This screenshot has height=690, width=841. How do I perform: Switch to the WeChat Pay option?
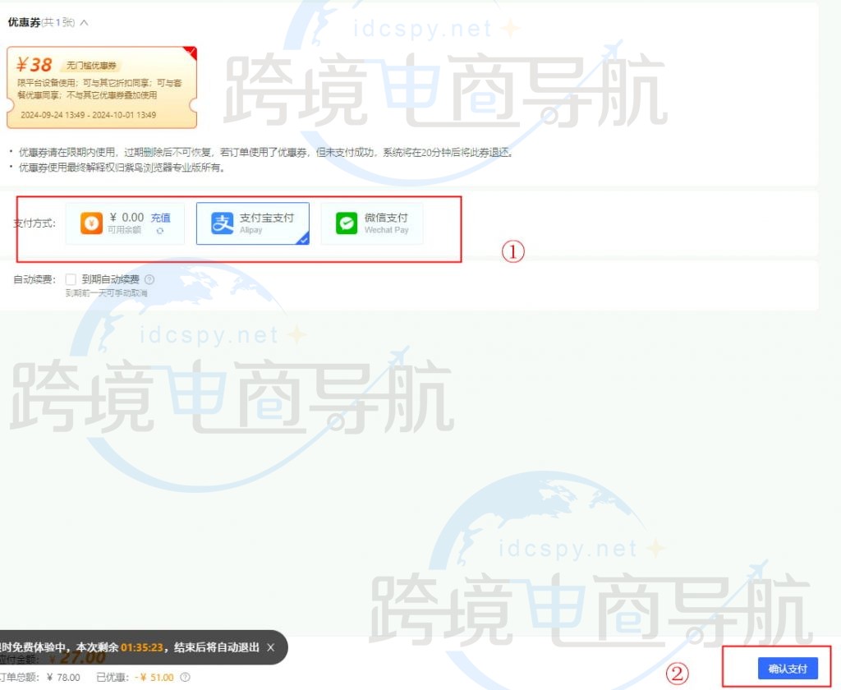point(371,223)
